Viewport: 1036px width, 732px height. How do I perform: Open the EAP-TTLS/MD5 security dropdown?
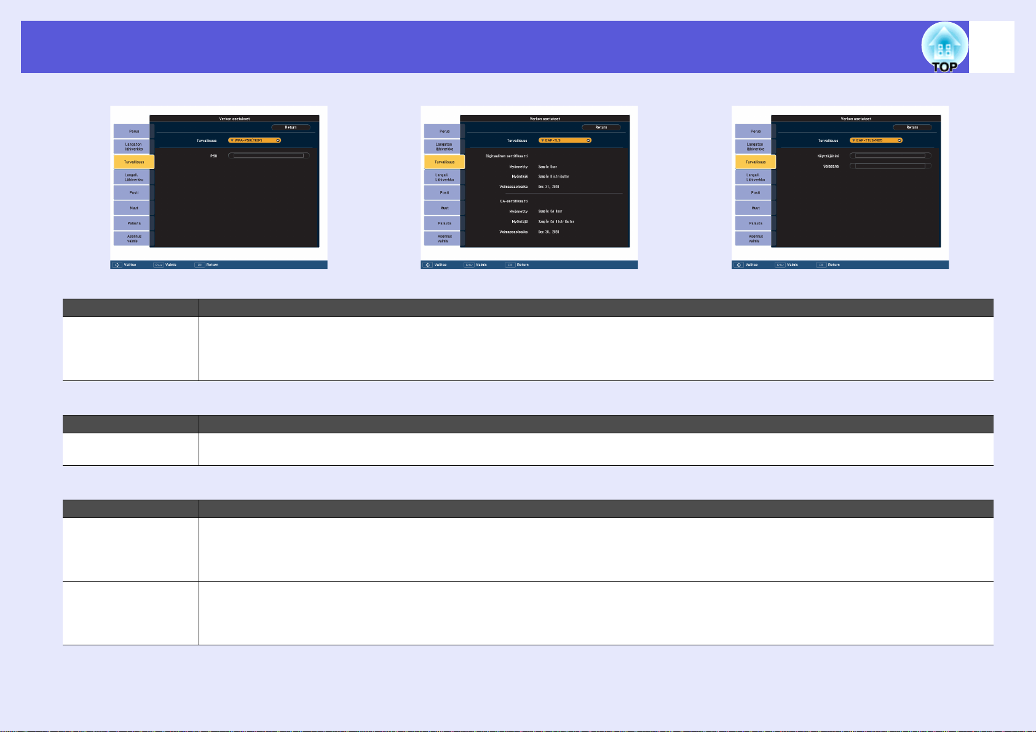(x=876, y=140)
